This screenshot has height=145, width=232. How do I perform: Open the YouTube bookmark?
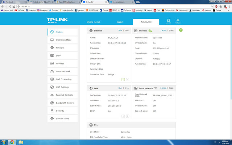click(x=19, y=11)
